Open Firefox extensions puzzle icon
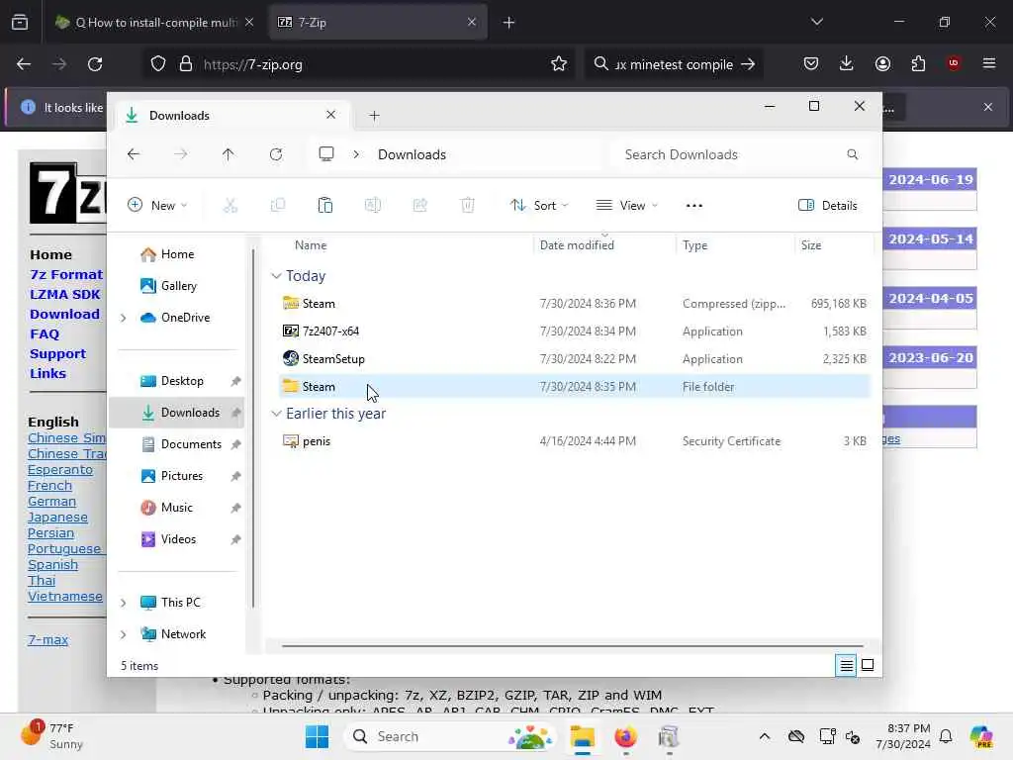Screen dimensions: 1013x760 [918, 63]
